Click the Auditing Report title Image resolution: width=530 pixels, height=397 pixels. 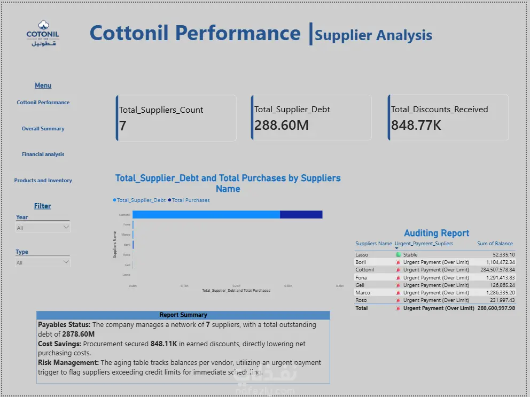(437, 233)
